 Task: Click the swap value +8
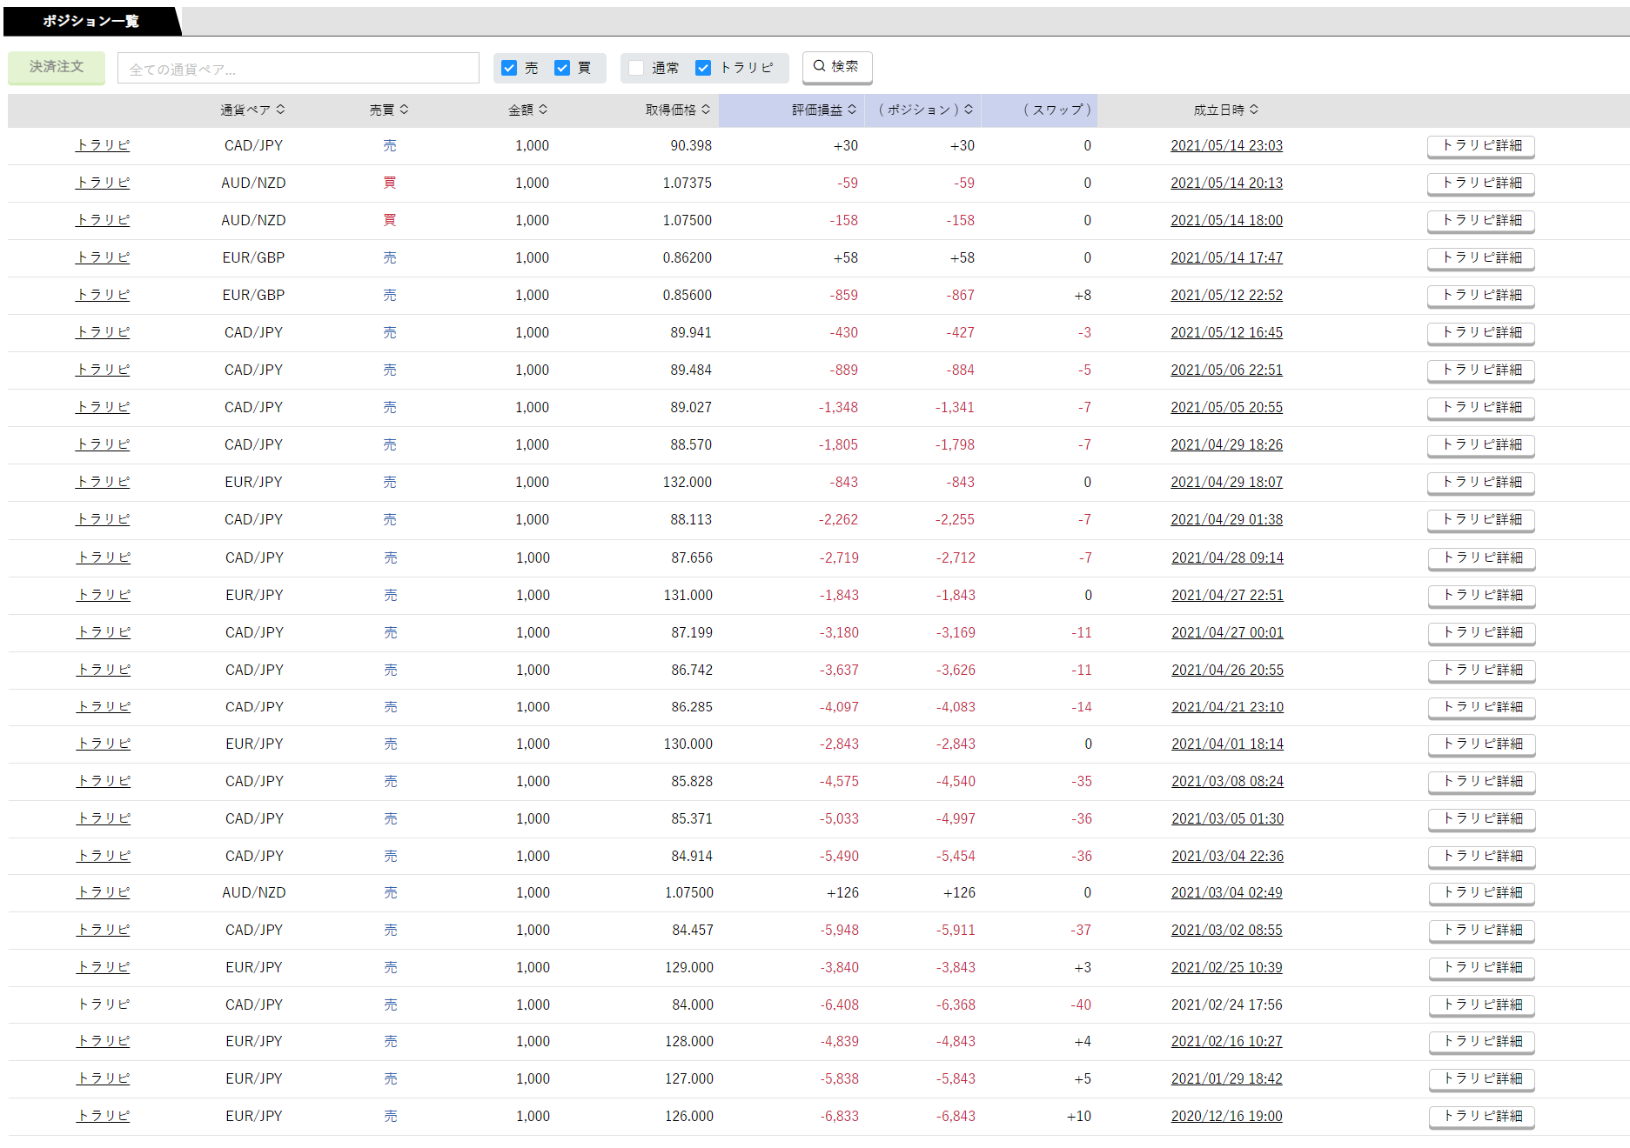coord(1082,296)
